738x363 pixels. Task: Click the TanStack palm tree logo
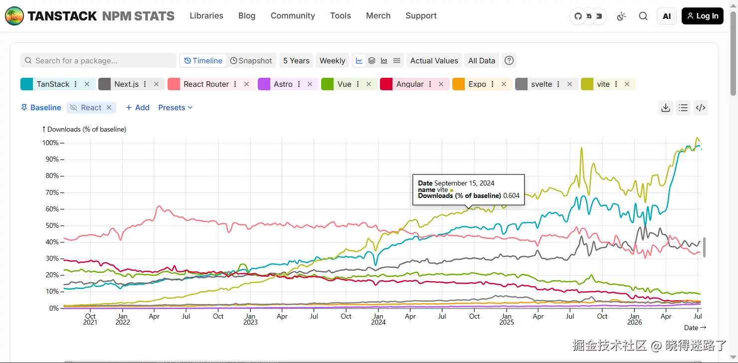coord(14,16)
